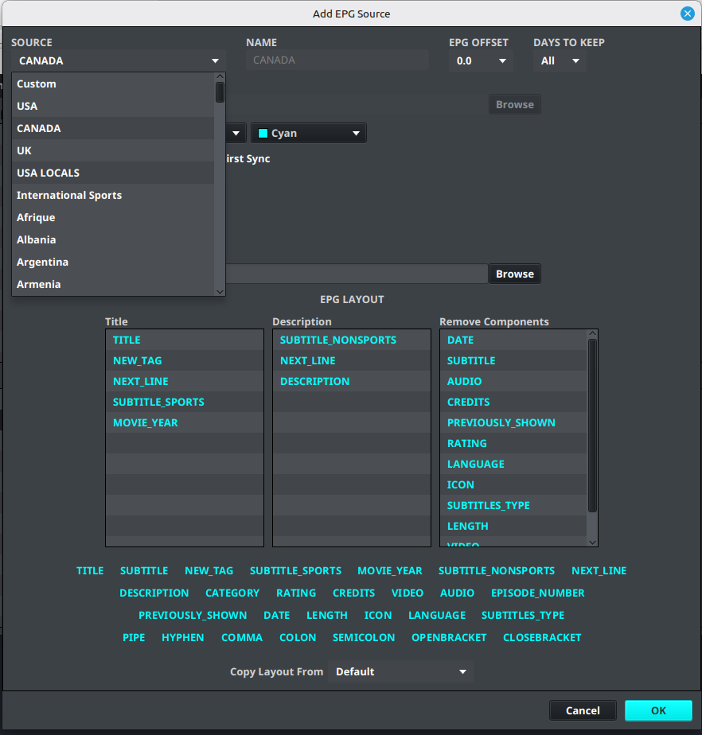Select LANGUAGE in Remove Components list
This screenshot has width=702, height=735.
click(x=513, y=464)
